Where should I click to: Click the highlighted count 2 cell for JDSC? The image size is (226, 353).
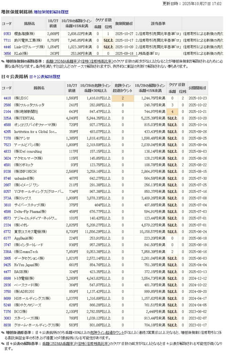[x=122, y=98]
